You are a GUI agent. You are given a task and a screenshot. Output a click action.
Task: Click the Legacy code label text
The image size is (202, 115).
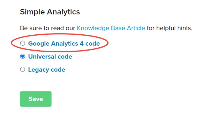click(x=47, y=70)
